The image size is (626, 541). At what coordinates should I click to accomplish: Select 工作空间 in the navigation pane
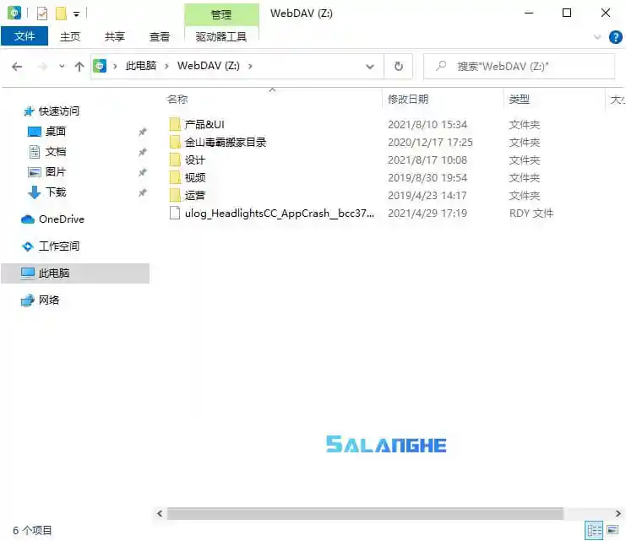pos(58,246)
